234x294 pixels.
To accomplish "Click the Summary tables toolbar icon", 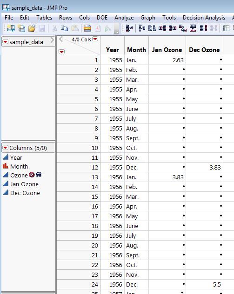I will (129, 28).
